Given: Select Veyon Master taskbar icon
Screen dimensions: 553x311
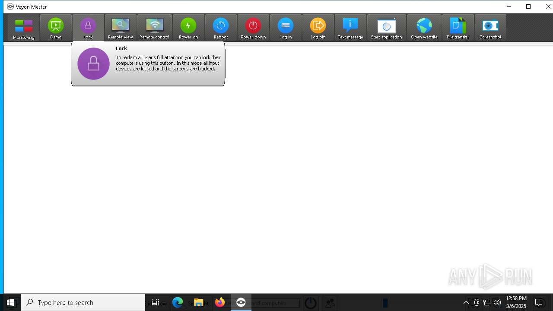Looking at the screenshot, I should (x=241, y=302).
